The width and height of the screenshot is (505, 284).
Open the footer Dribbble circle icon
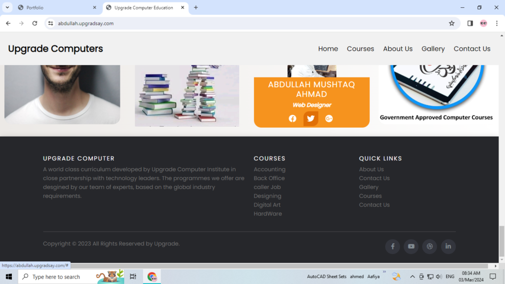click(x=430, y=247)
